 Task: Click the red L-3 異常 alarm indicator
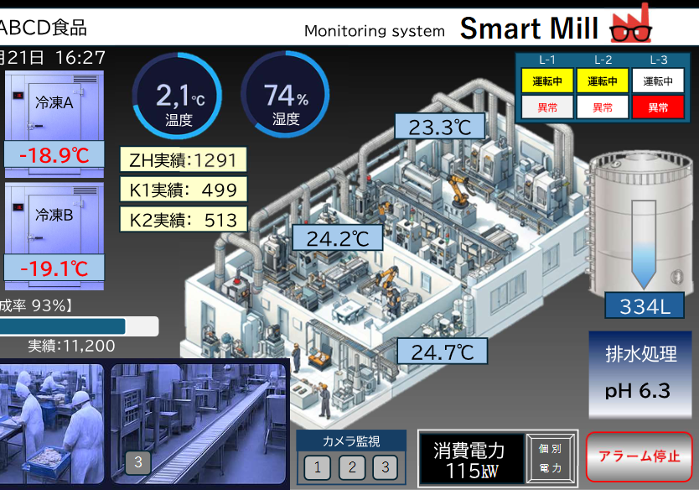click(x=657, y=107)
